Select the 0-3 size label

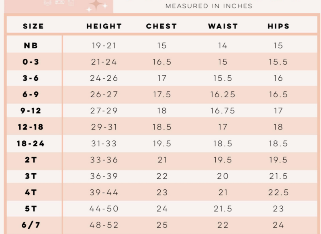pyautogui.click(x=31, y=62)
